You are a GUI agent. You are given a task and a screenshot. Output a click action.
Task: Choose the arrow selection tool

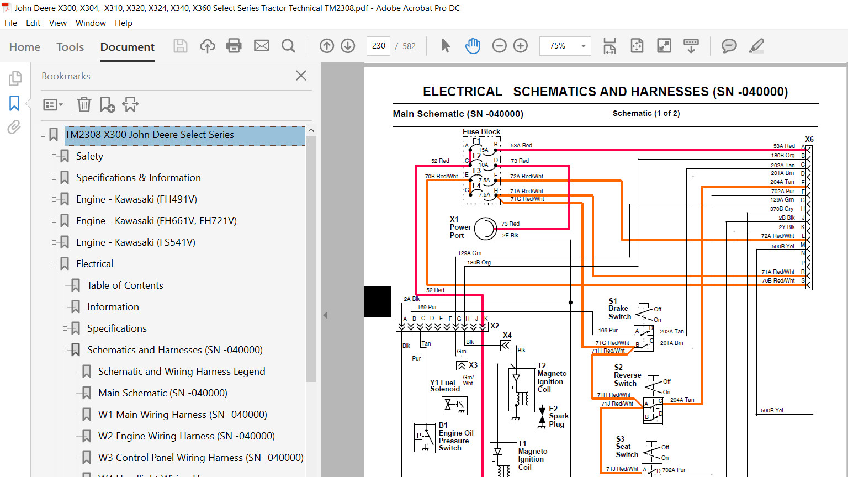pos(446,46)
